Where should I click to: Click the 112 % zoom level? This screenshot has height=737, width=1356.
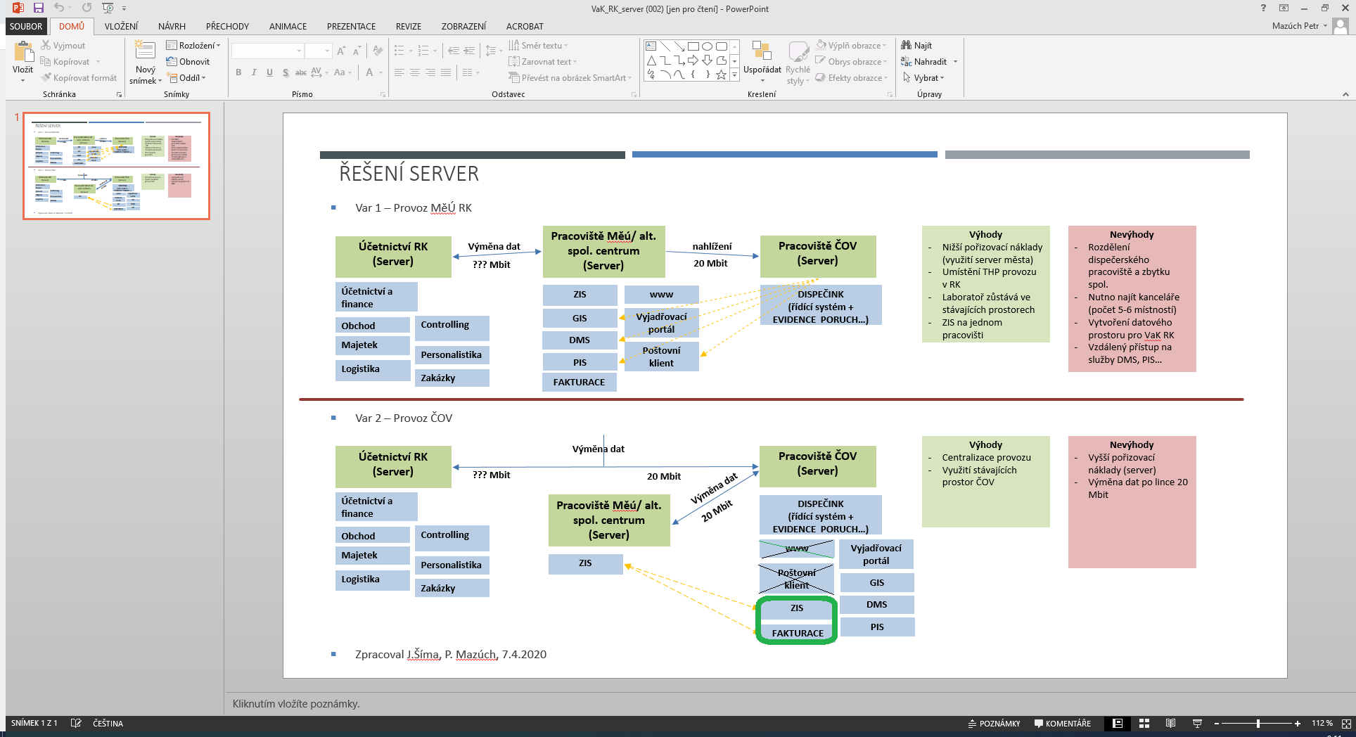pos(1322,723)
